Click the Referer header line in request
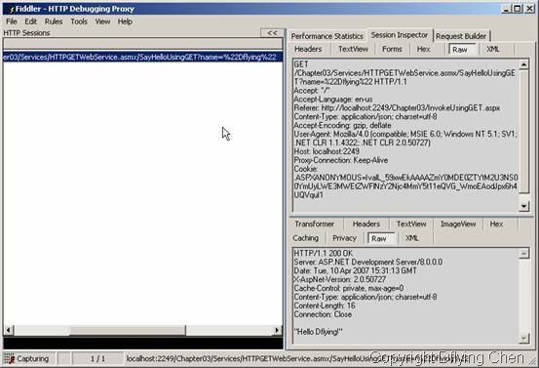 tap(397, 107)
